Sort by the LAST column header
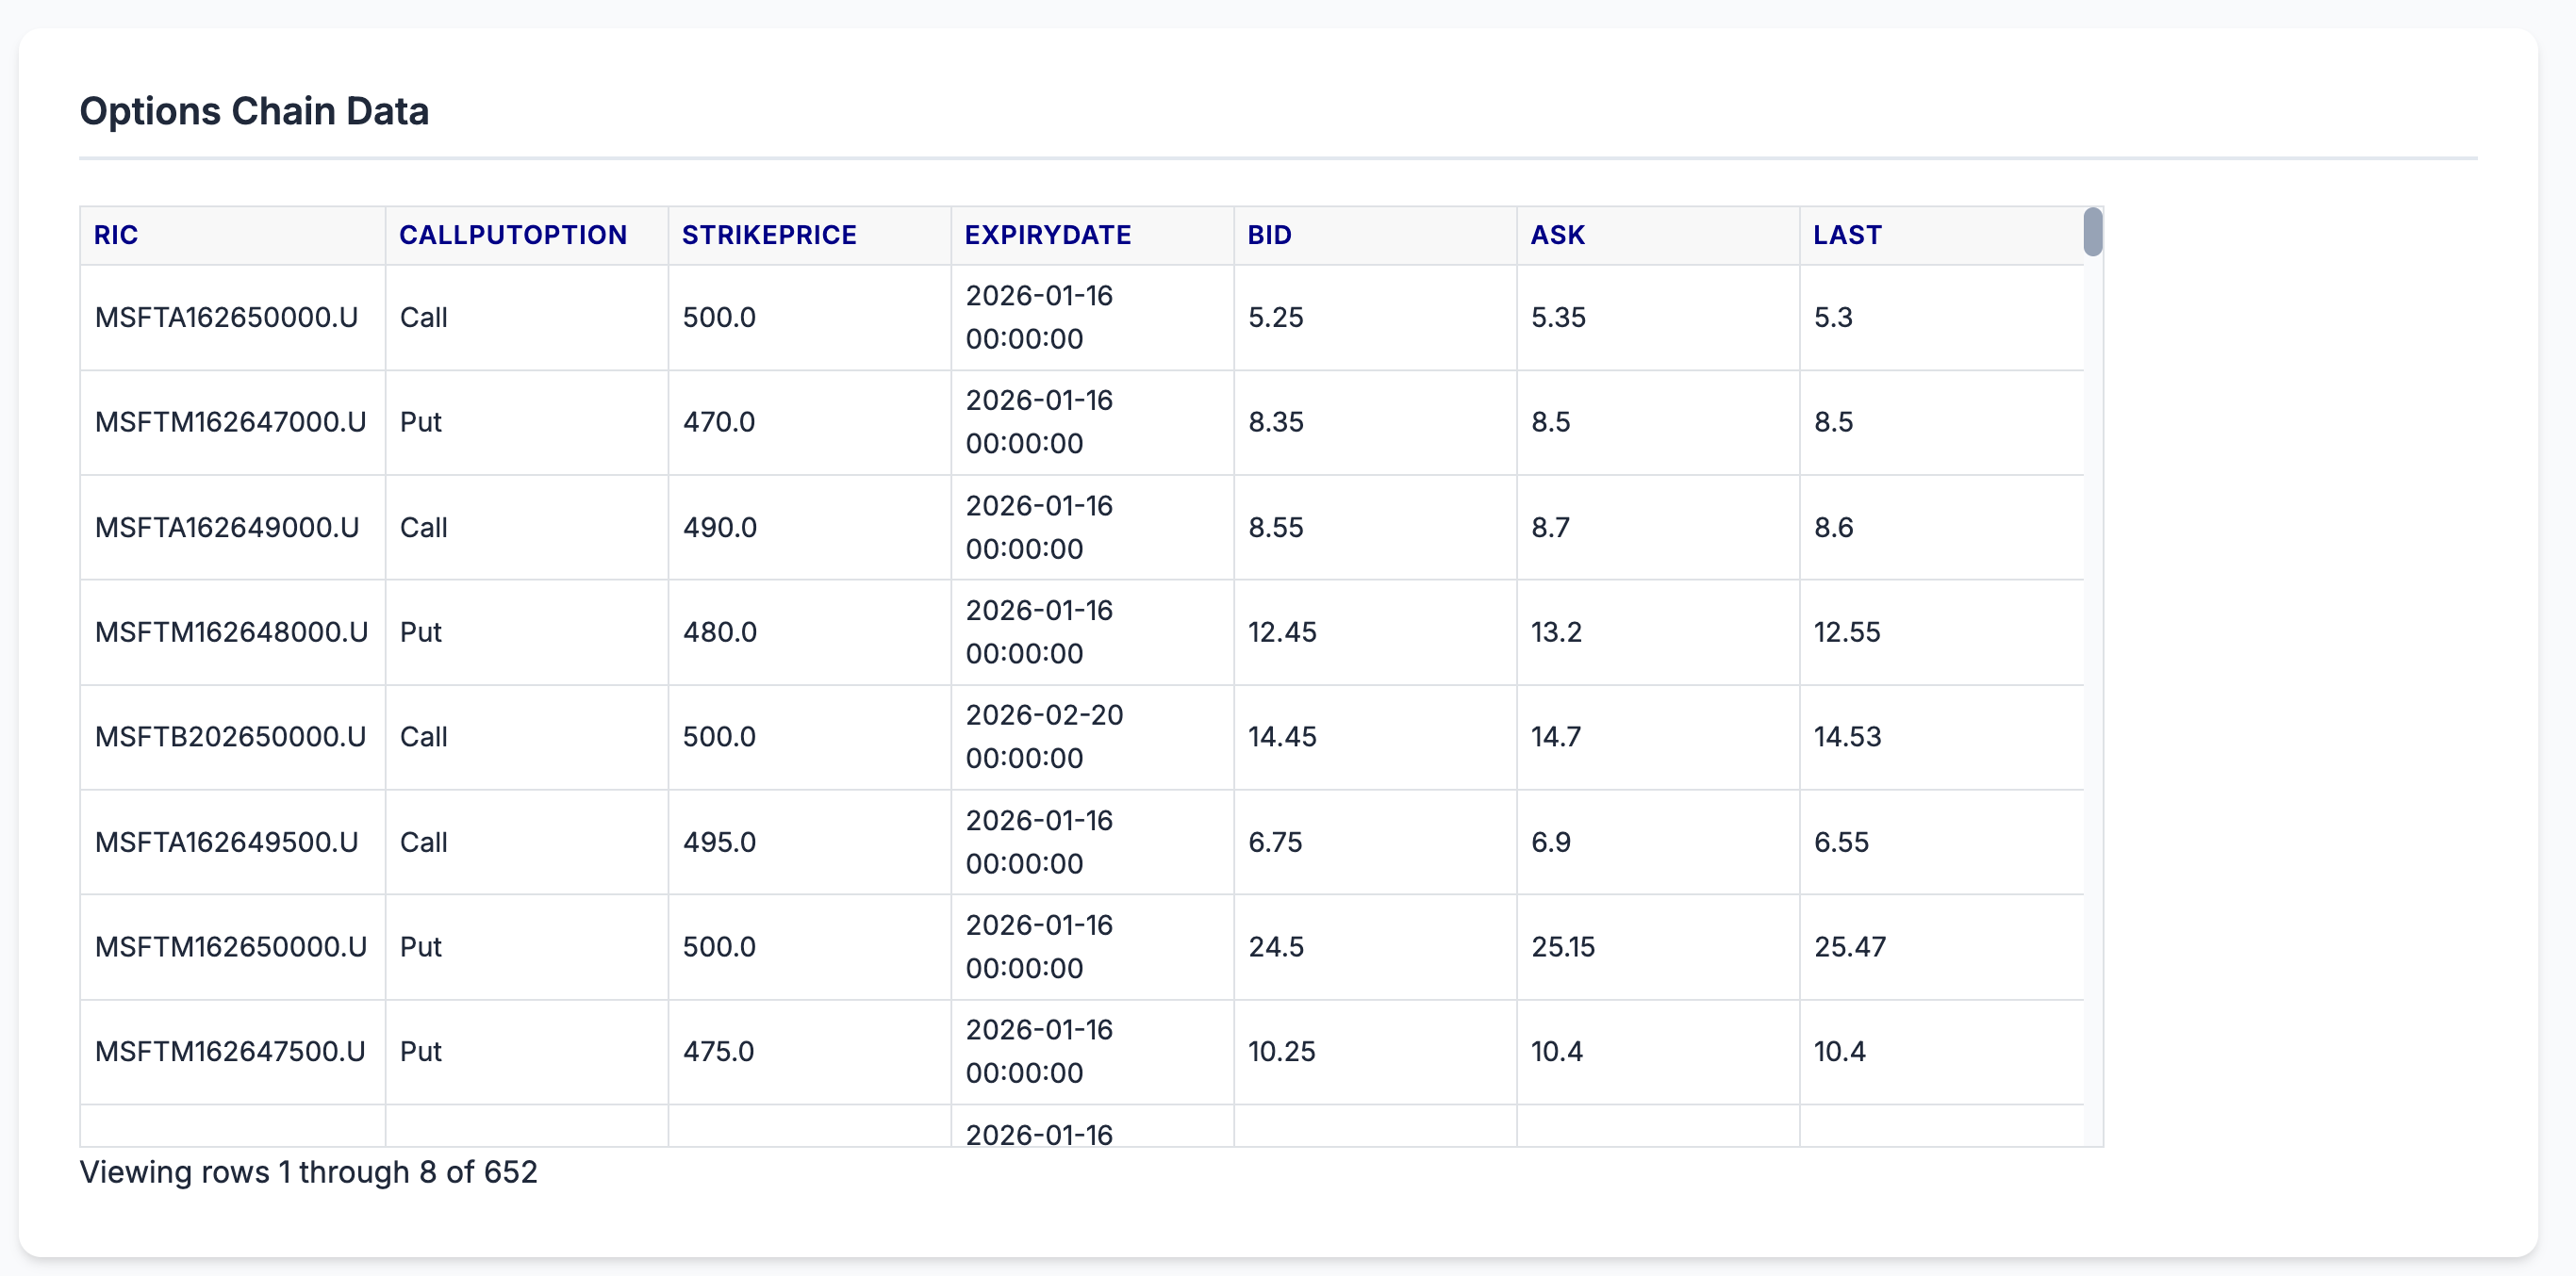The image size is (2576, 1276). pyautogui.click(x=1846, y=235)
